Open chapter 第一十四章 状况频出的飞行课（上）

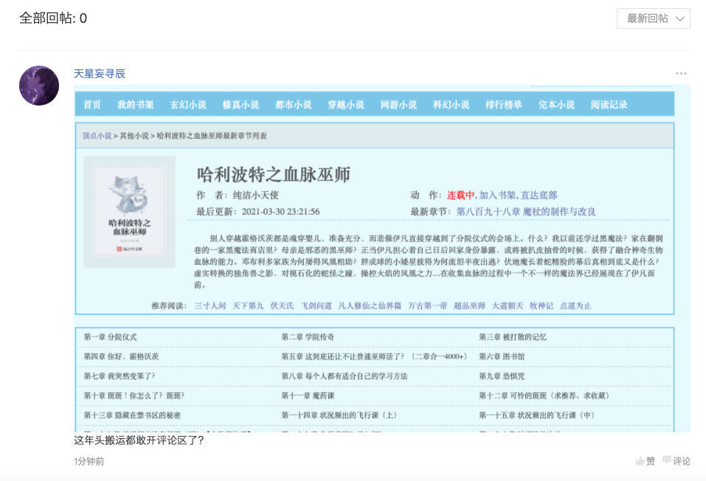click(340, 415)
